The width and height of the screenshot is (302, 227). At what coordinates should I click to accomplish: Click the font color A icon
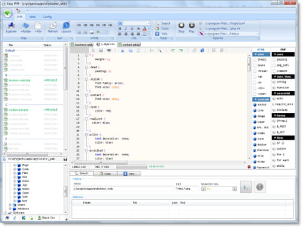(x=144, y=29)
